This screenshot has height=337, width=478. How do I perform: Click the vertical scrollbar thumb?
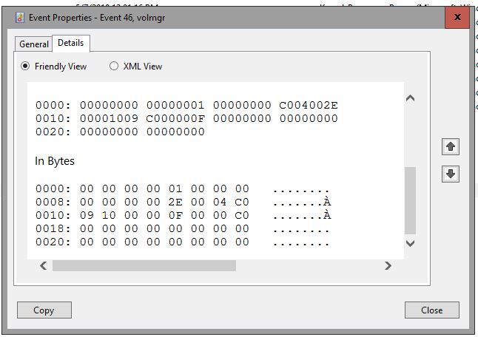(411, 200)
